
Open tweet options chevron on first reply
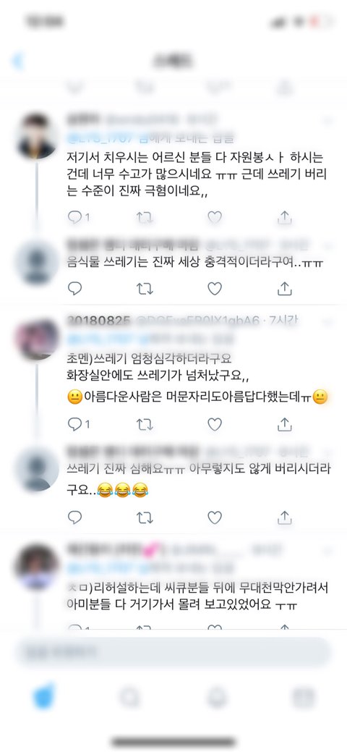pos(328,120)
